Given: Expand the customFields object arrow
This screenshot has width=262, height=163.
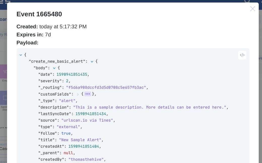Looking at the screenshot, I should (x=78, y=94).
